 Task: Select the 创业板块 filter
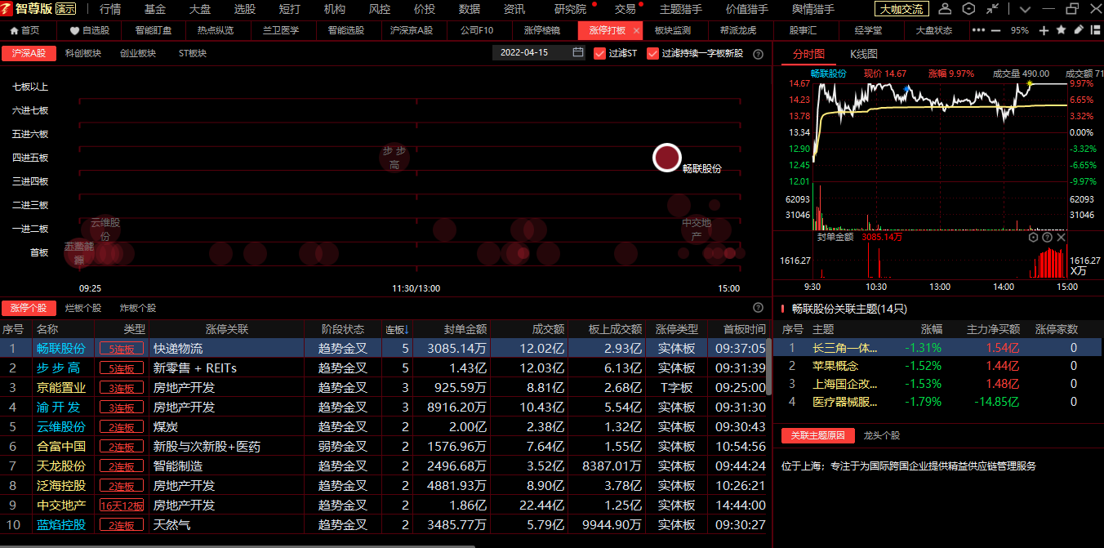pyautogui.click(x=137, y=53)
